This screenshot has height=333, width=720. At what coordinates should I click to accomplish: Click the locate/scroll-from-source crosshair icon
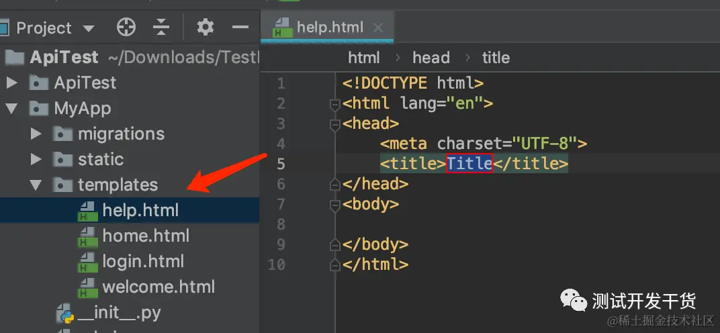[x=126, y=28]
